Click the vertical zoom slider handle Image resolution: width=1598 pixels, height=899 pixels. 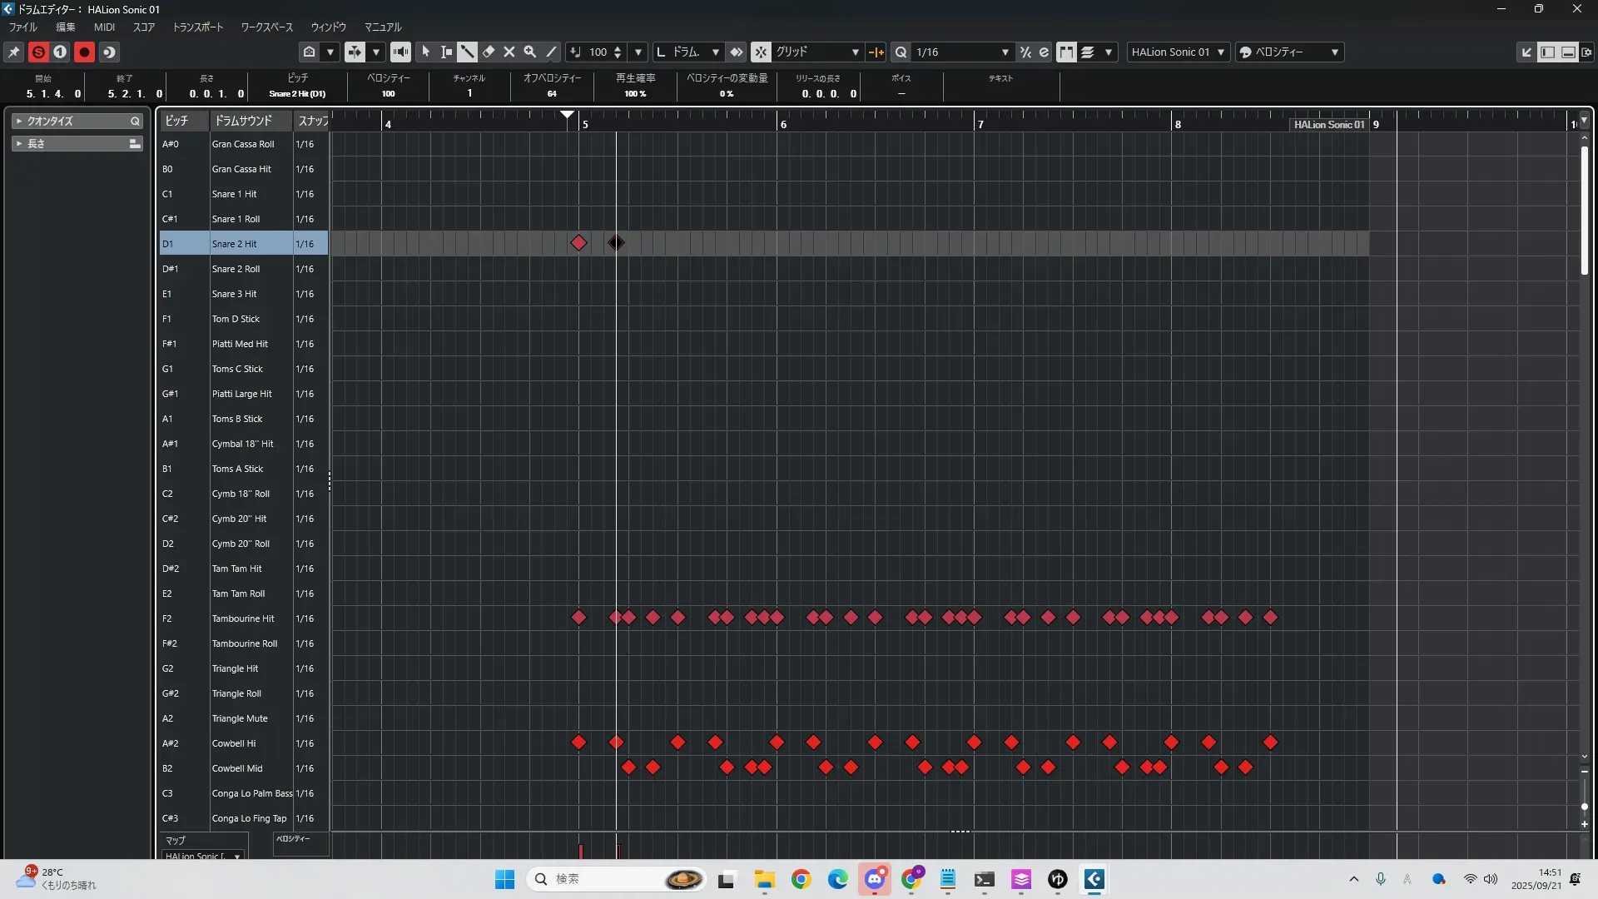(x=1584, y=807)
